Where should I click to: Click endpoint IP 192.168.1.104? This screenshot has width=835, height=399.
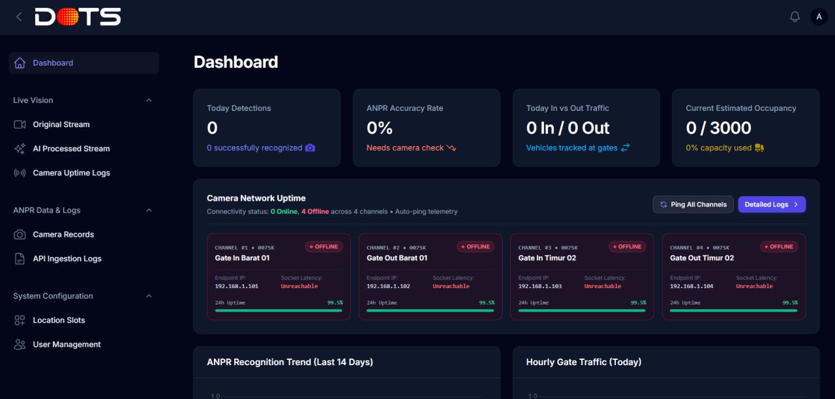tap(692, 286)
